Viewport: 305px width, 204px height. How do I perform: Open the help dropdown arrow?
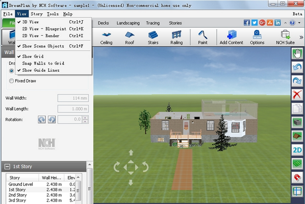click(x=299, y=23)
